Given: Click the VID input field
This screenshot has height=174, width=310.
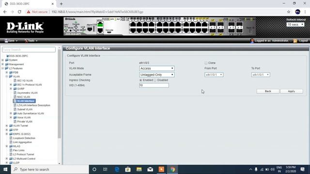Looking at the screenshot, I should tap(154, 85).
